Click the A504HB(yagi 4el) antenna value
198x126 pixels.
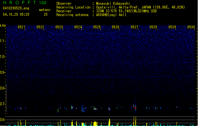(111, 15)
